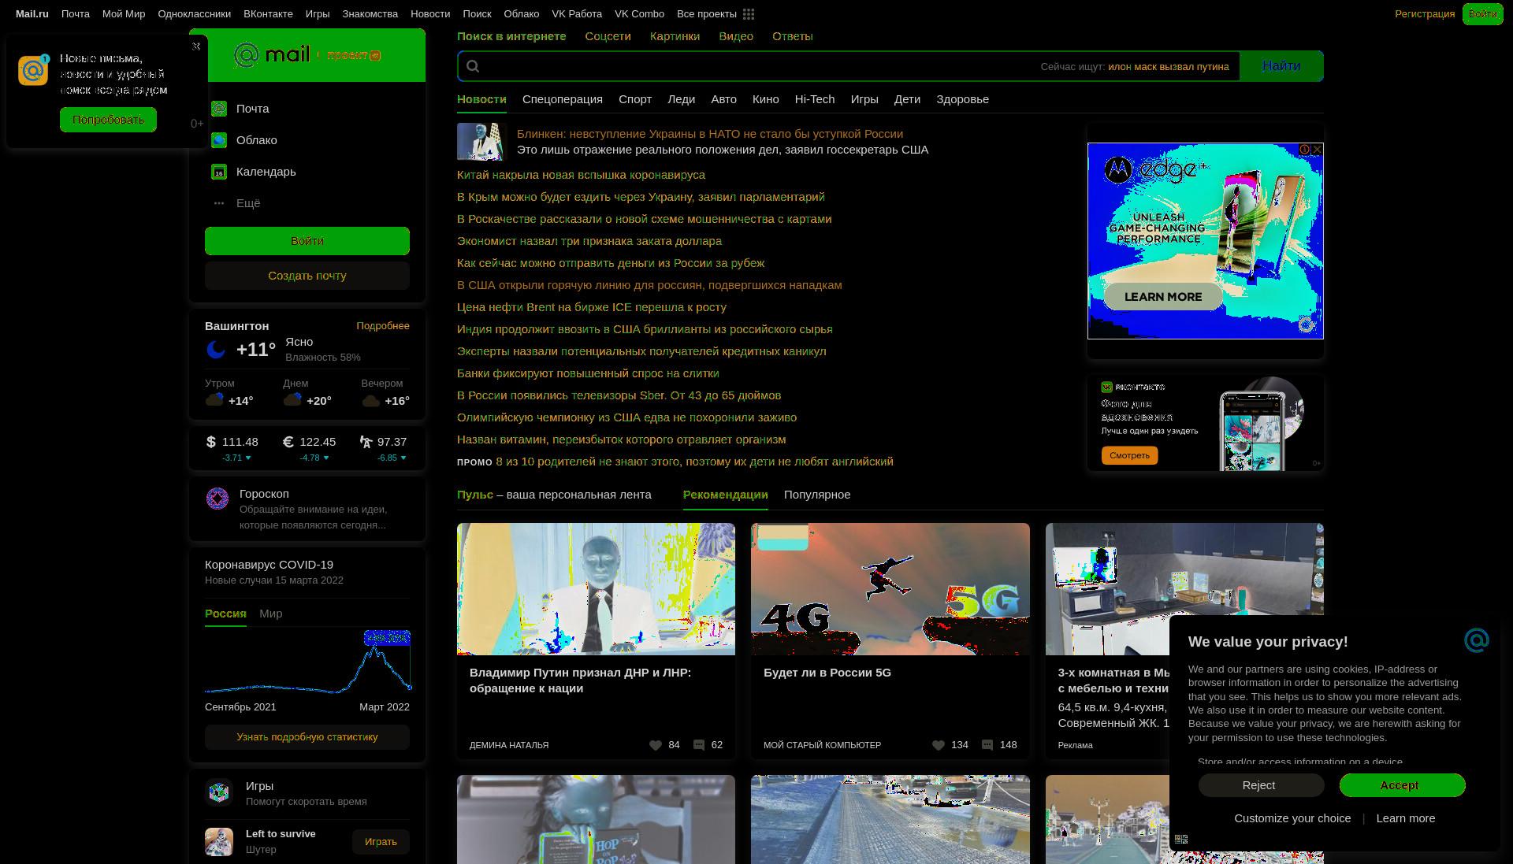Screen dimensions: 1513x864
Task: Switch COVID stats to Мир tab
Action: pos(270,614)
